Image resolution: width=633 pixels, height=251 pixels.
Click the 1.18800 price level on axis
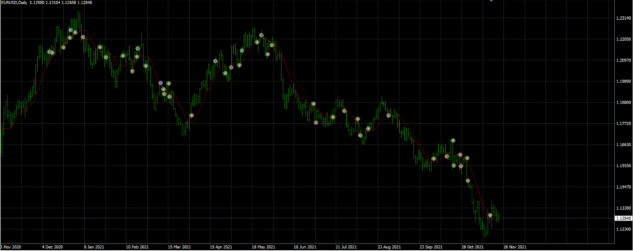pyautogui.click(x=623, y=102)
